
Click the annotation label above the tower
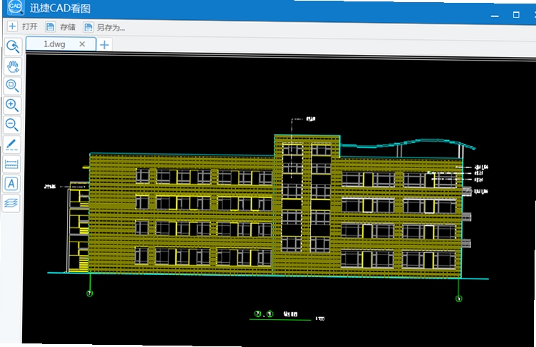tap(310, 119)
